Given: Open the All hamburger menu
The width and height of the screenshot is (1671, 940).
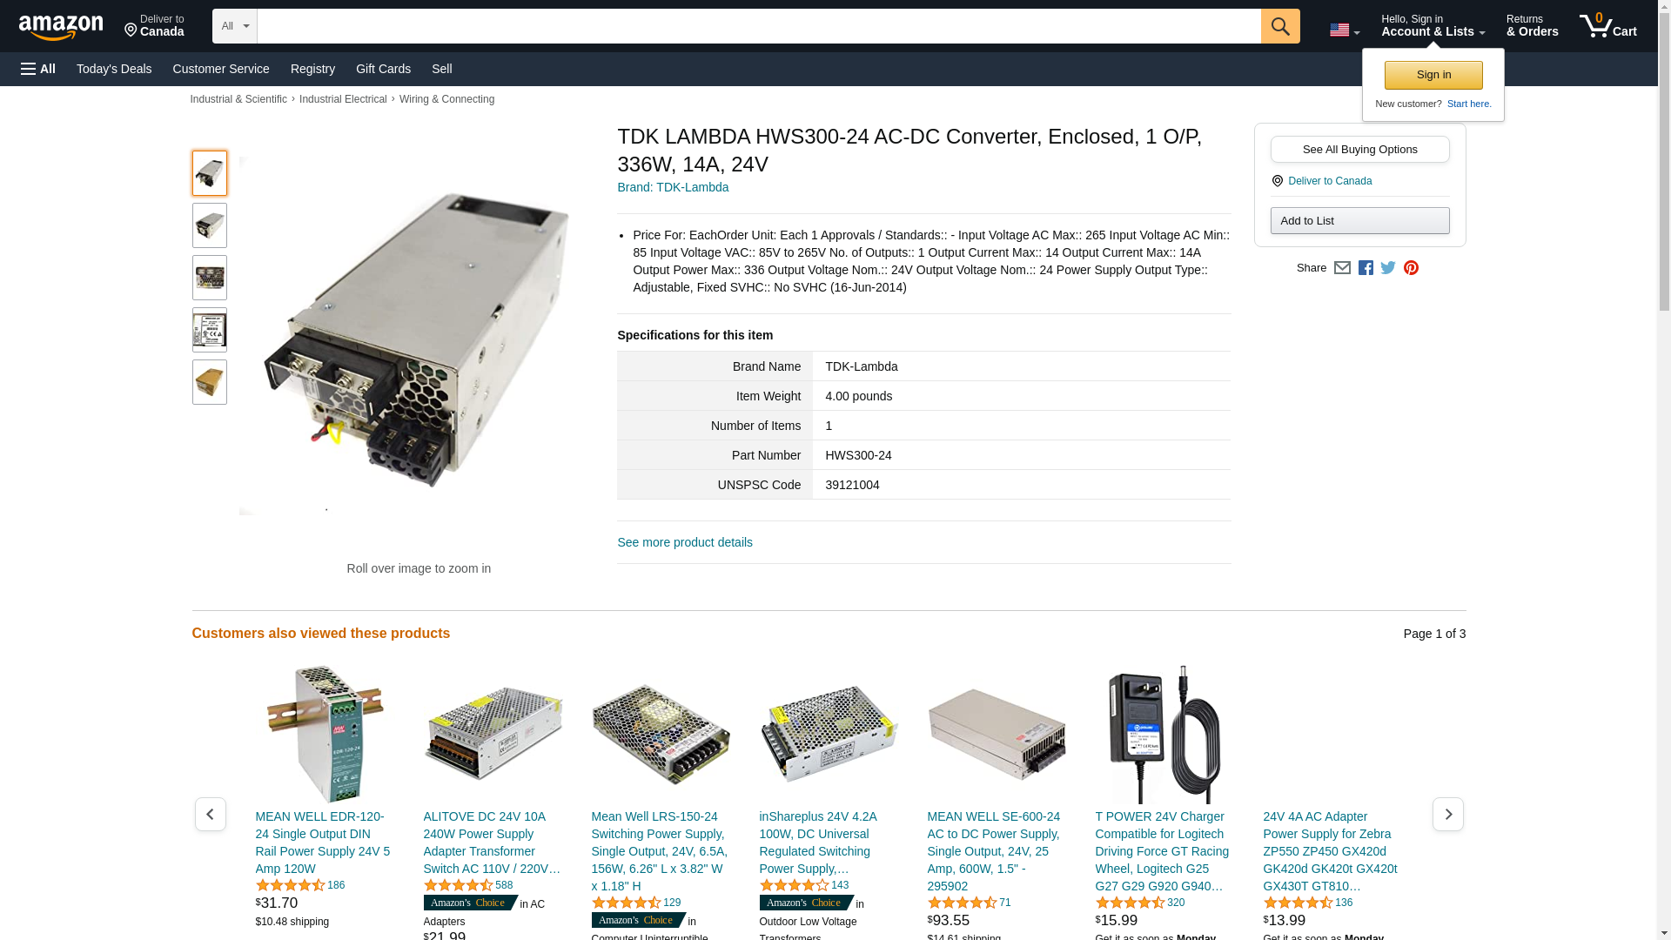Looking at the screenshot, I should (38, 69).
